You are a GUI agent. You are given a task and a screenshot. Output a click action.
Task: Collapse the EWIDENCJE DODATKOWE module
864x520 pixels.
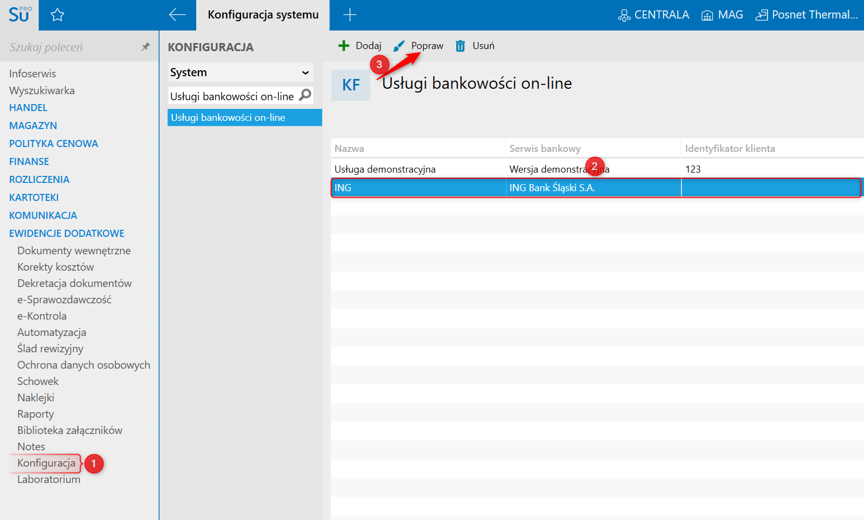(67, 234)
